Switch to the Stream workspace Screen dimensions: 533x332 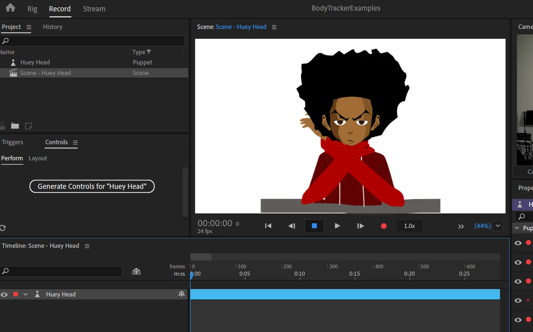tap(94, 9)
